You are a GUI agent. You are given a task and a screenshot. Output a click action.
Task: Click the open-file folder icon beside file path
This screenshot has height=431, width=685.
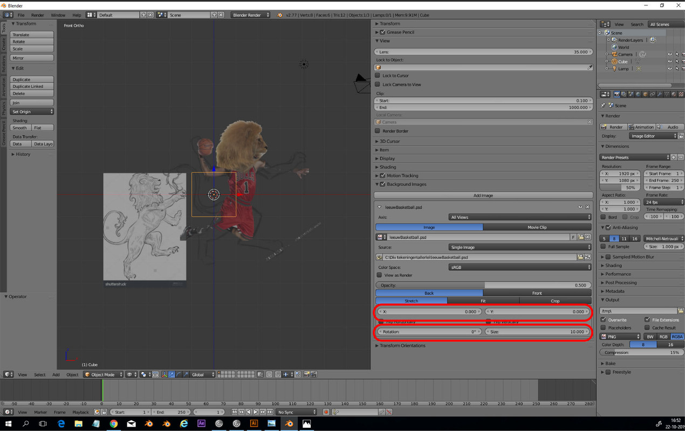580,258
